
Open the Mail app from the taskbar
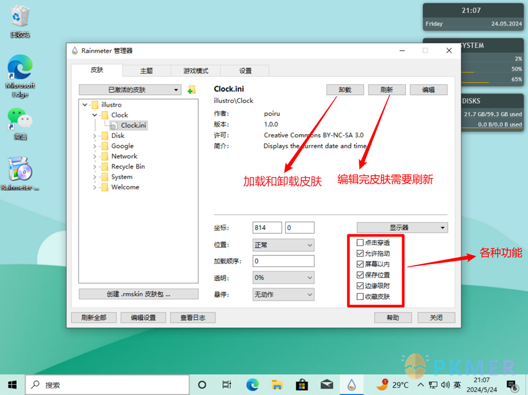tap(326, 384)
